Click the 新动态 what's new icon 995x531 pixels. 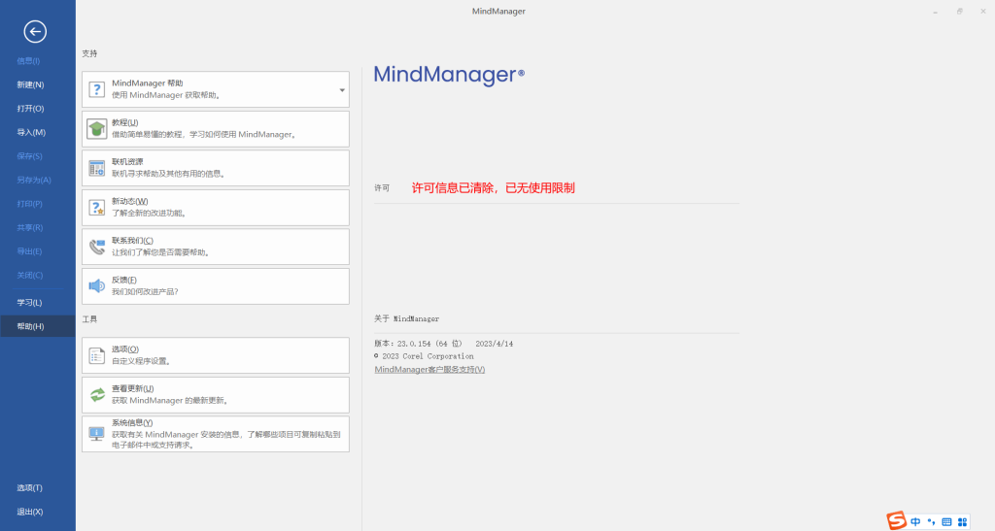[96, 207]
